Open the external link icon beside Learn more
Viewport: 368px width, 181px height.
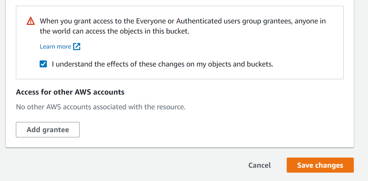pos(77,47)
